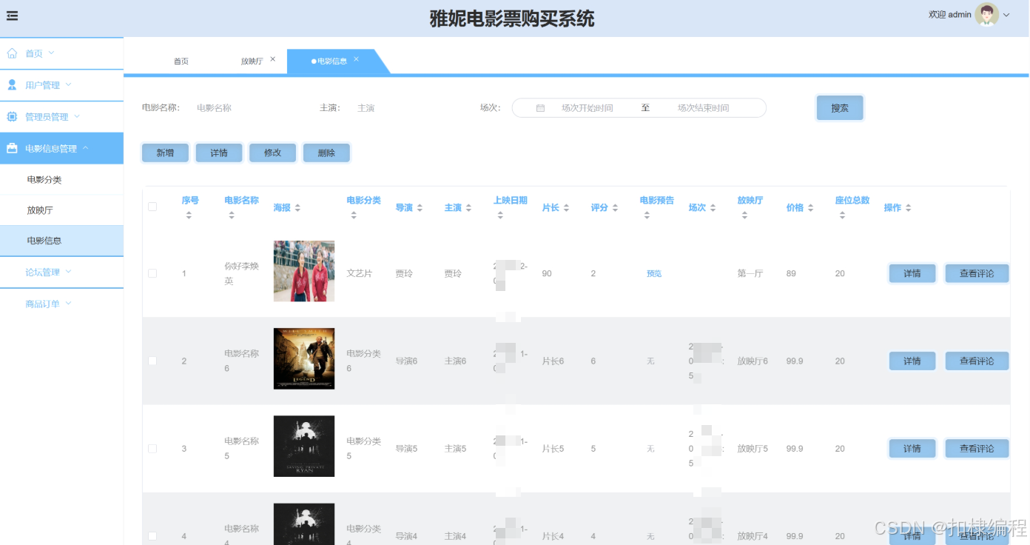Click the chip icon beside 管理员管理
Image resolution: width=1030 pixels, height=545 pixels.
click(x=12, y=117)
